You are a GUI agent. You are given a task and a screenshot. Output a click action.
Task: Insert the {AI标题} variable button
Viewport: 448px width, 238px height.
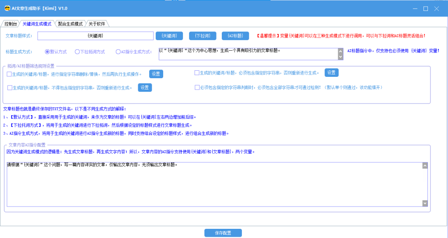point(235,36)
